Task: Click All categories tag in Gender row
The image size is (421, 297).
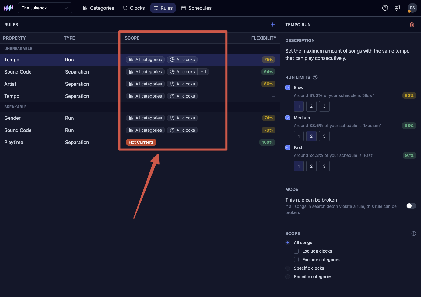Action: pos(145,118)
